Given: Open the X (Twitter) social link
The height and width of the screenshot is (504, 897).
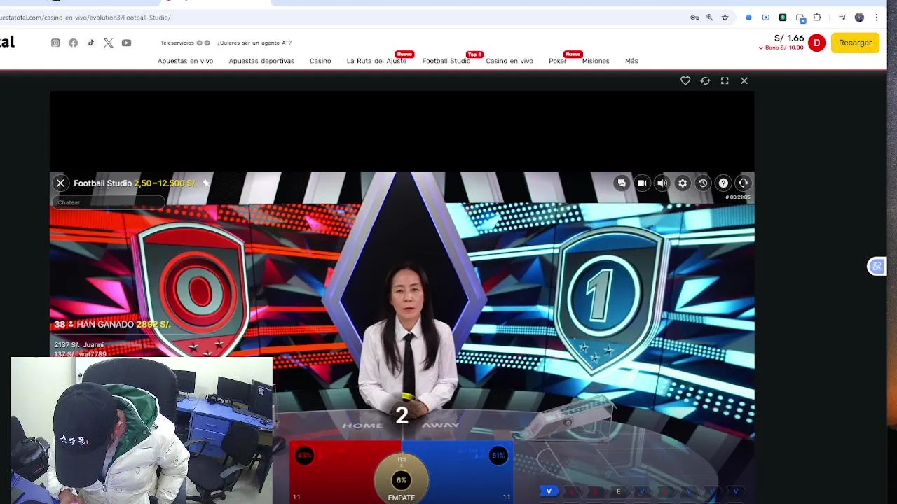Looking at the screenshot, I should 108,43.
